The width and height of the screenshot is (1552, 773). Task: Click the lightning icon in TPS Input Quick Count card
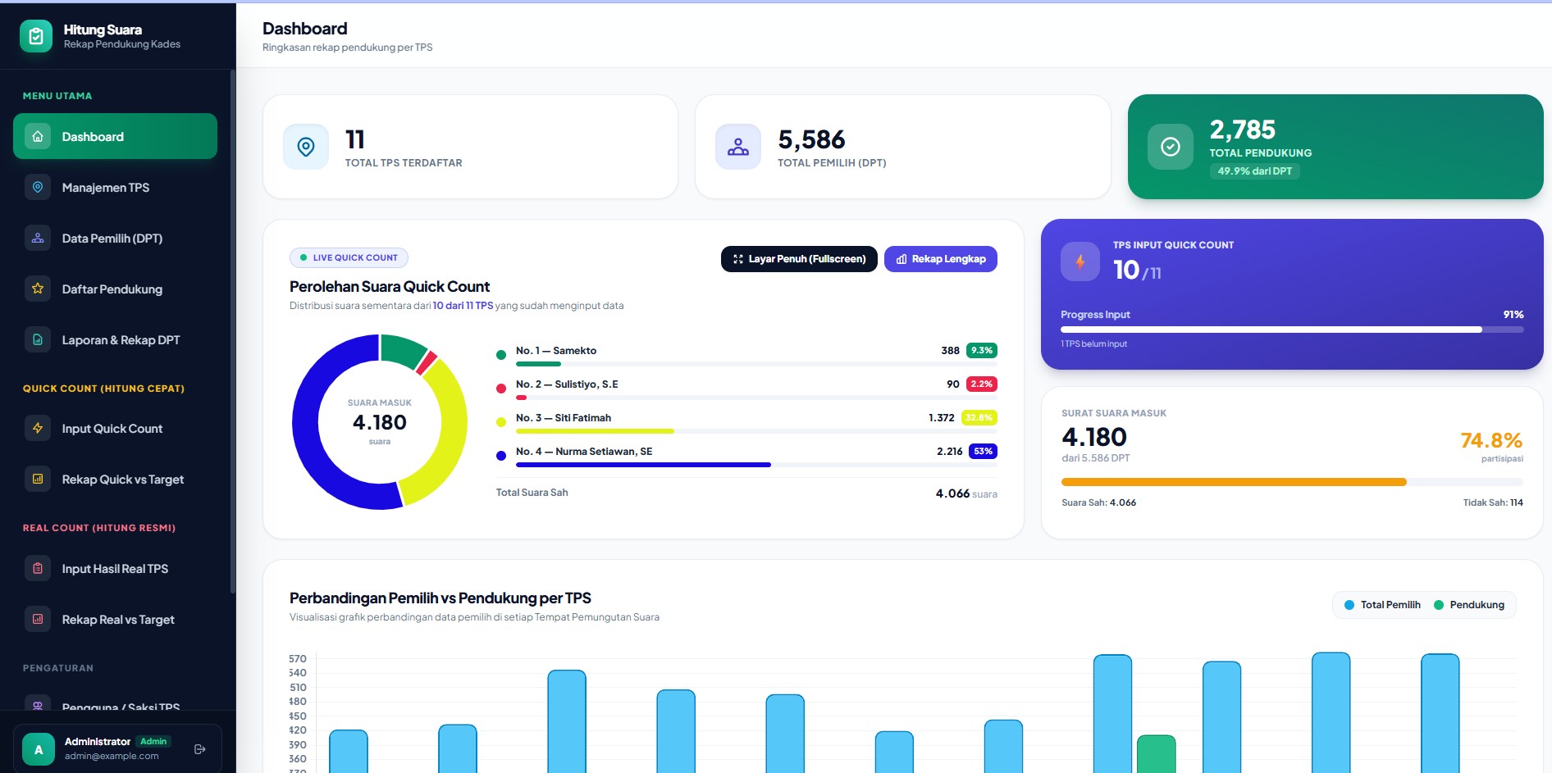(x=1080, y=261)
